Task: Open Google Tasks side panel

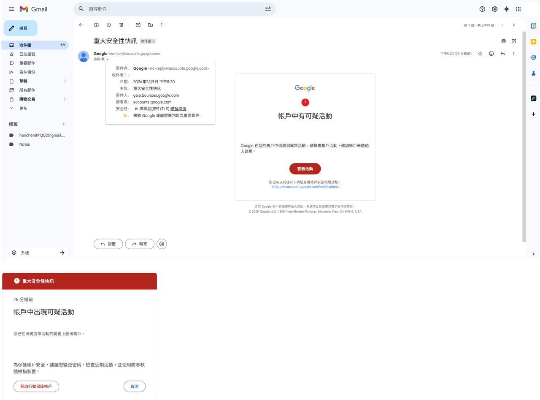Action: [533, 57]
